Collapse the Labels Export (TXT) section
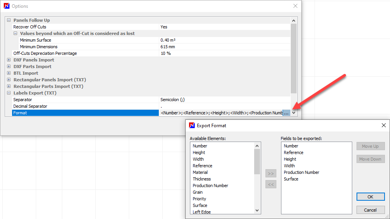The height and width of the screenshot is (219, 390). (x=9, y=93)
